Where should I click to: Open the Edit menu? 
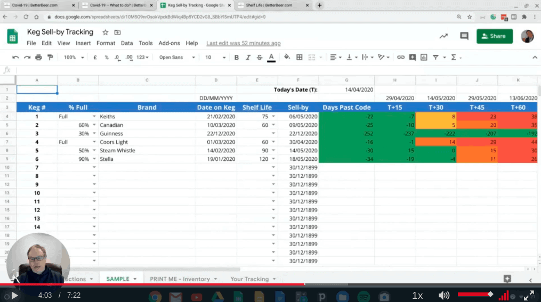pos(46,43)
